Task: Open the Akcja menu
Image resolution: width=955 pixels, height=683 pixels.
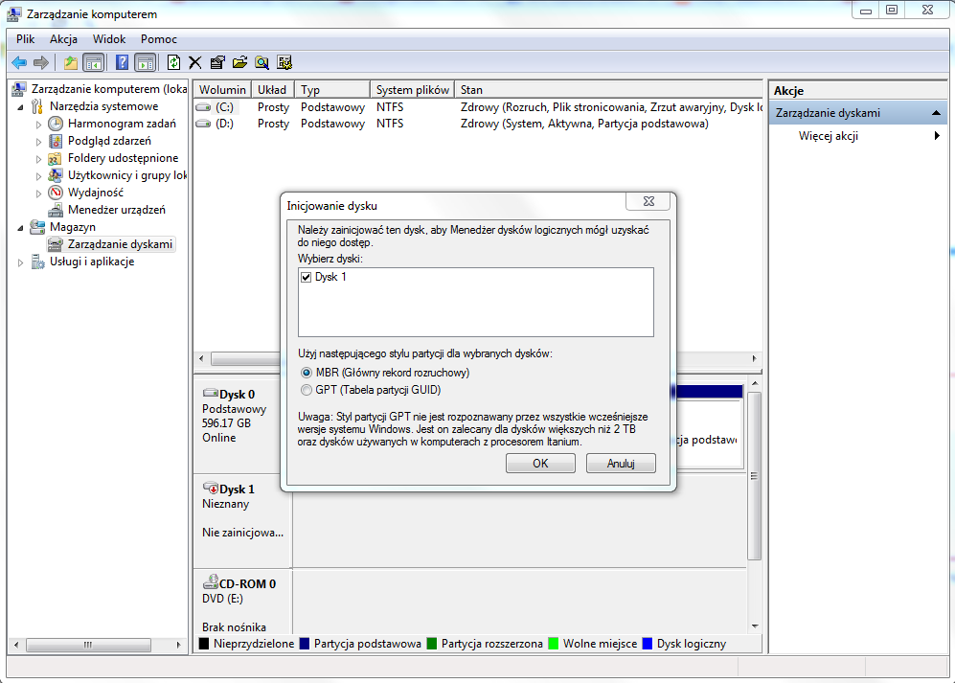Action: pos(63,39)
